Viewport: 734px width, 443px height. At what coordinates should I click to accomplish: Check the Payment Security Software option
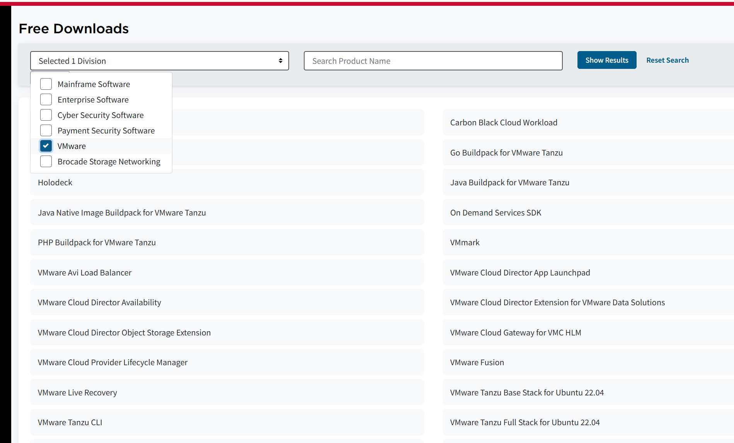tap(46, 130)
